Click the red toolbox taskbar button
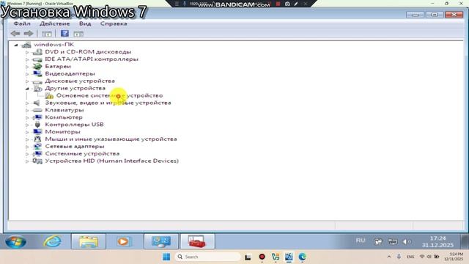The height and width of the screenshot is (264, 469). coord(197,241)
